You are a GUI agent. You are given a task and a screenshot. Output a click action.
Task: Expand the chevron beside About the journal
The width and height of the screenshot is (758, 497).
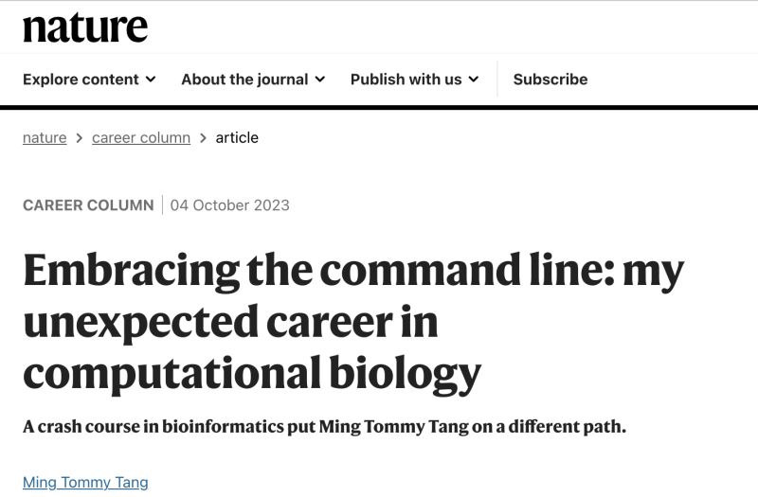(x=320, y=80)
